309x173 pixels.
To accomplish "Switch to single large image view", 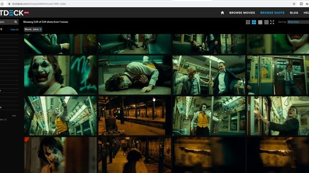I will tap(260, 22).
